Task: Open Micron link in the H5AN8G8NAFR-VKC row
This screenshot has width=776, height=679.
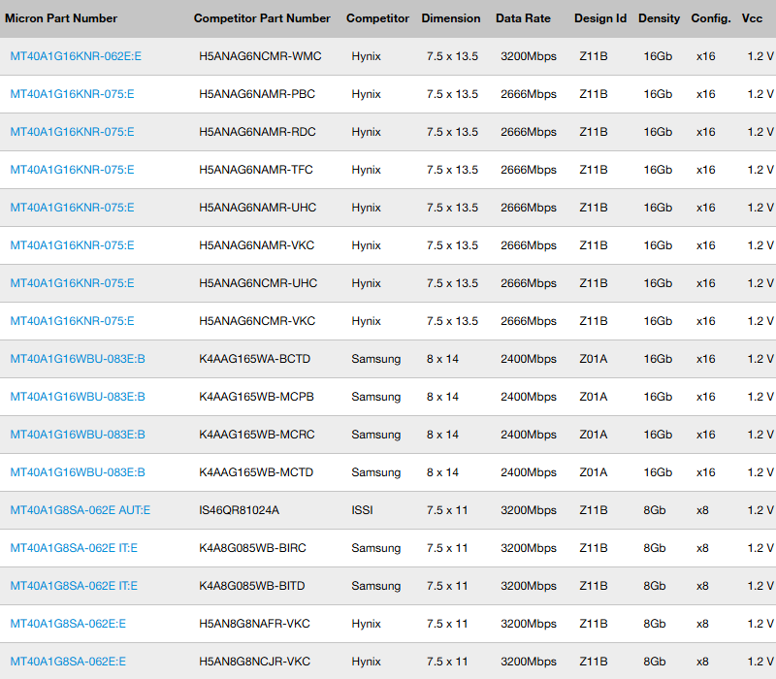Action: pyautogui.click(x=68, y=624)
